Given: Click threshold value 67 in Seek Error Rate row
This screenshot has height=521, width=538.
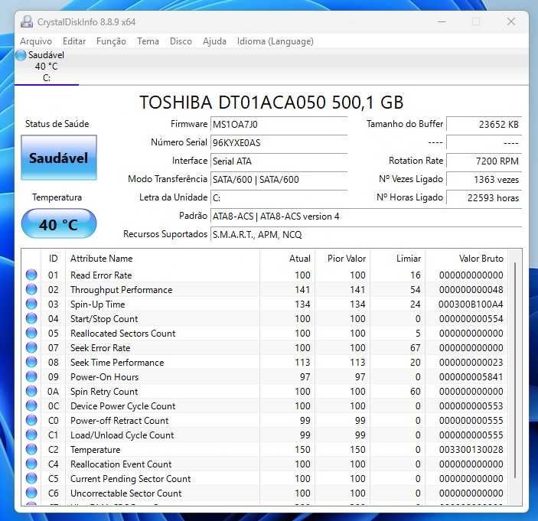Looking at the screenshot, I should click(415, 348).
